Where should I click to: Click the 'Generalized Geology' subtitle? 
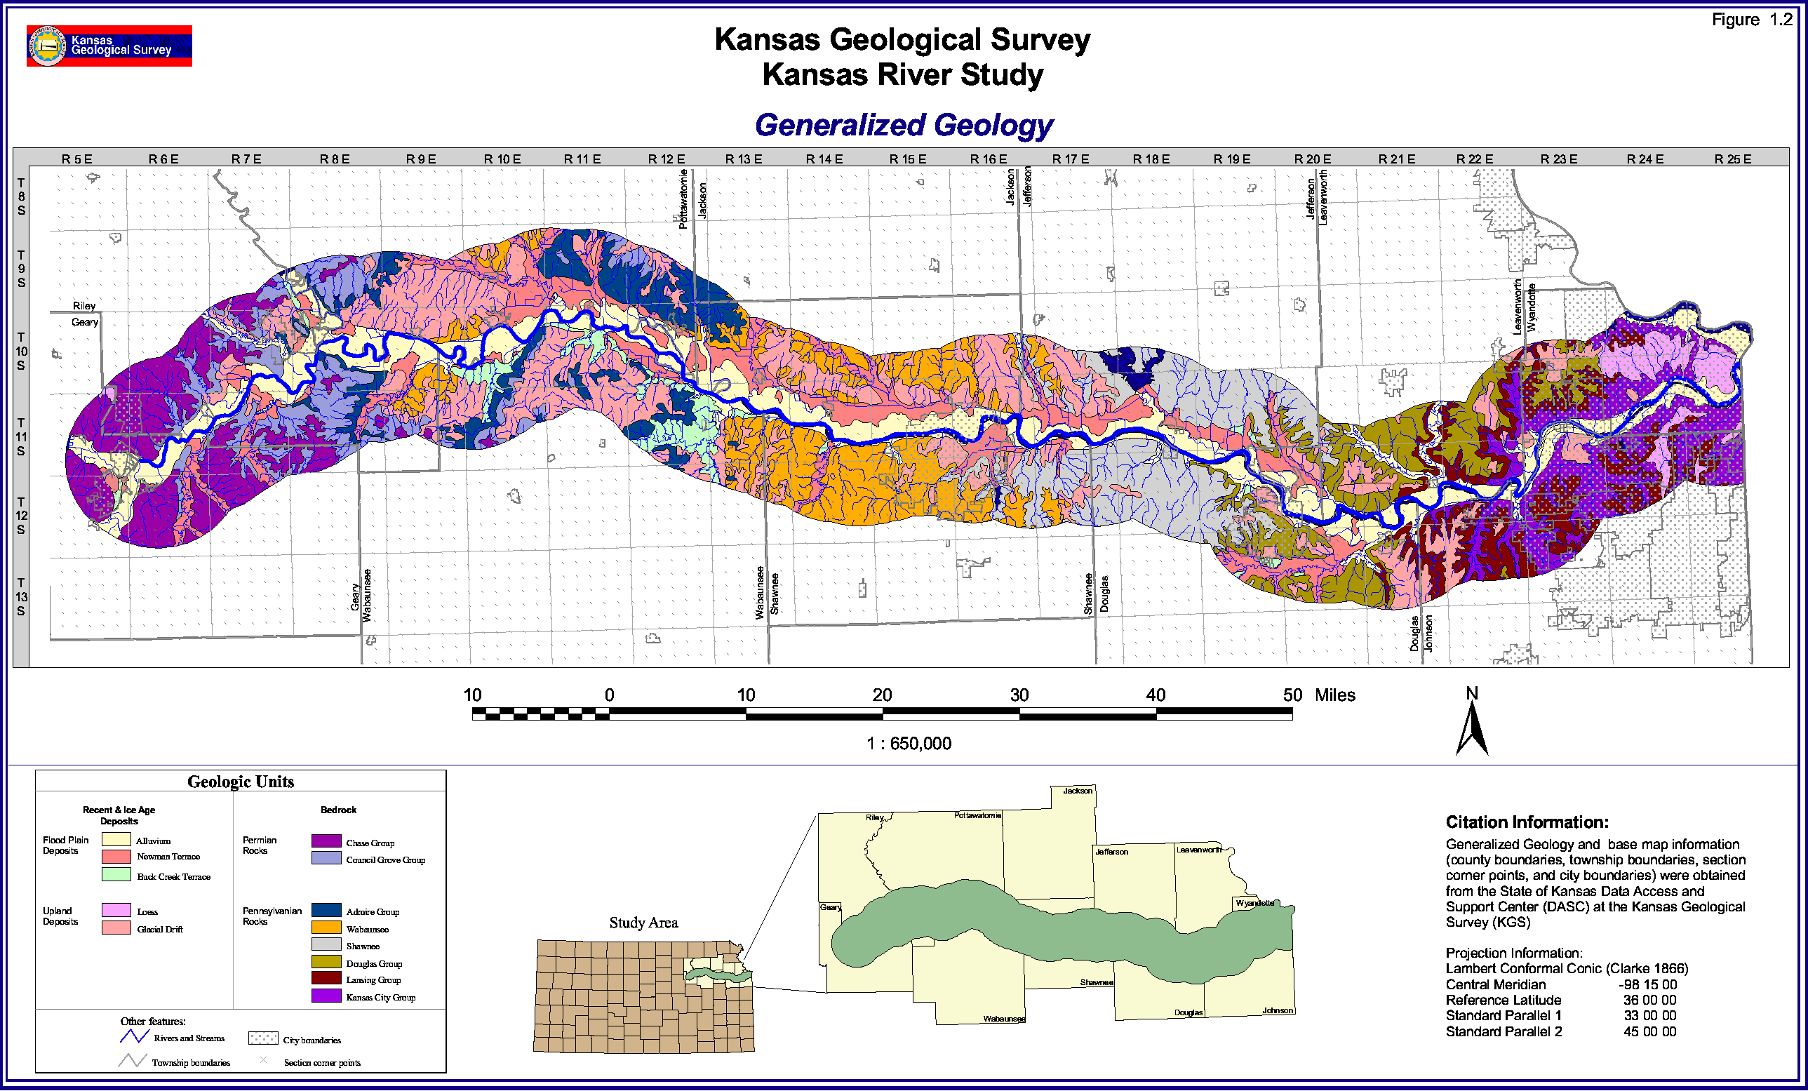904,125
